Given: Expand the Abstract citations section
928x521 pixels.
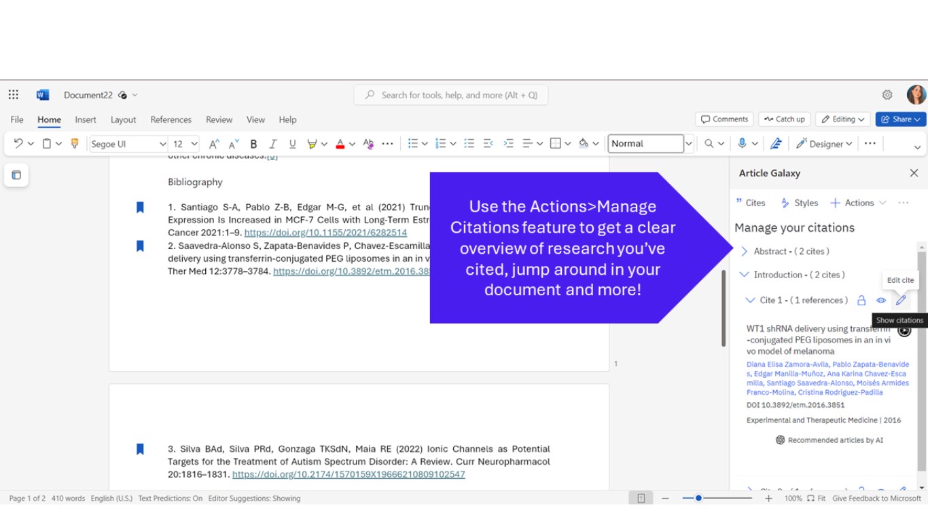Looking at the screenshot, I should click(x=744, y=252).
